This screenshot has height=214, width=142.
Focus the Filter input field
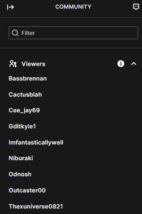tap(73, 33)
